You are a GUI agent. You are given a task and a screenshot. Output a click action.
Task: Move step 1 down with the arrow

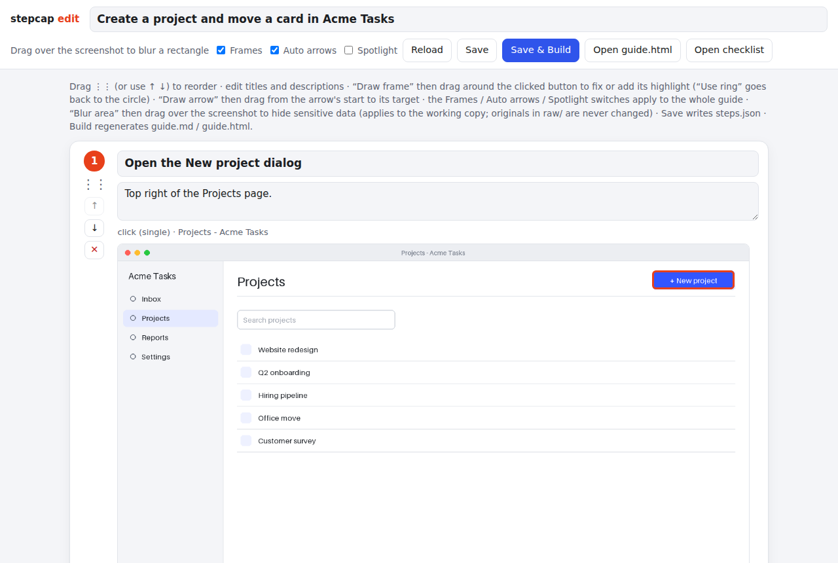pos(94,228)
